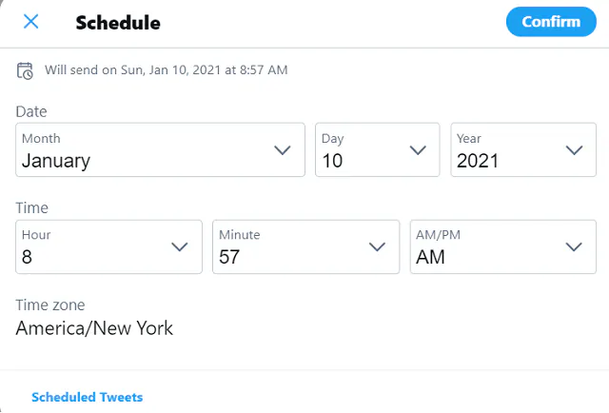Click the Schedule dialog title

tap(118, 22)
